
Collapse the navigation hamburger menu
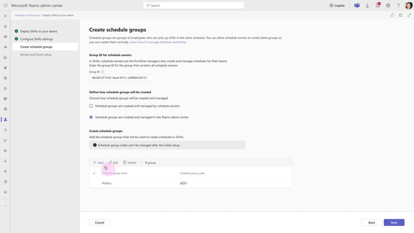point(5,16)
